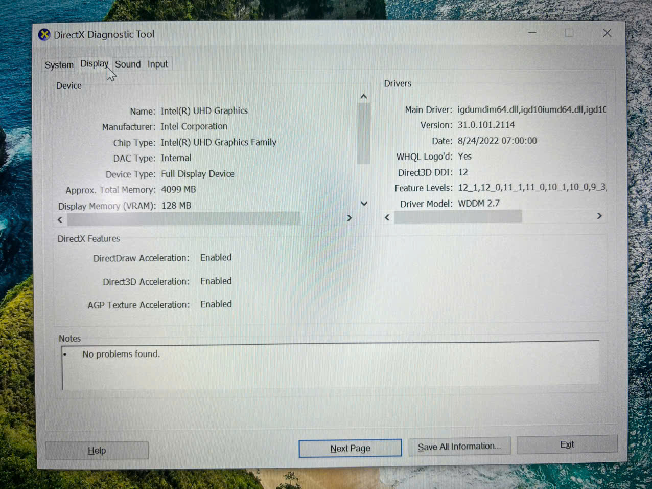The height and width of the screenshot is (489, 652).
Task: Select the Display tab
Action: point(94,63)
